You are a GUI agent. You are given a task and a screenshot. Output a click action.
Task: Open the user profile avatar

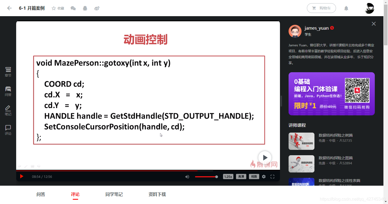coord(370,8)
